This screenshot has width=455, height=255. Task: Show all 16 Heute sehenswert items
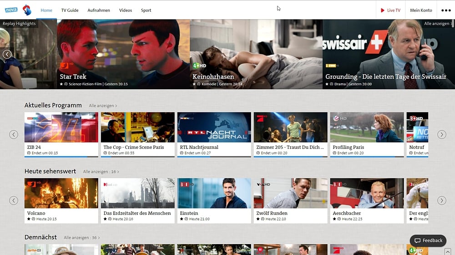pos(101,172)
